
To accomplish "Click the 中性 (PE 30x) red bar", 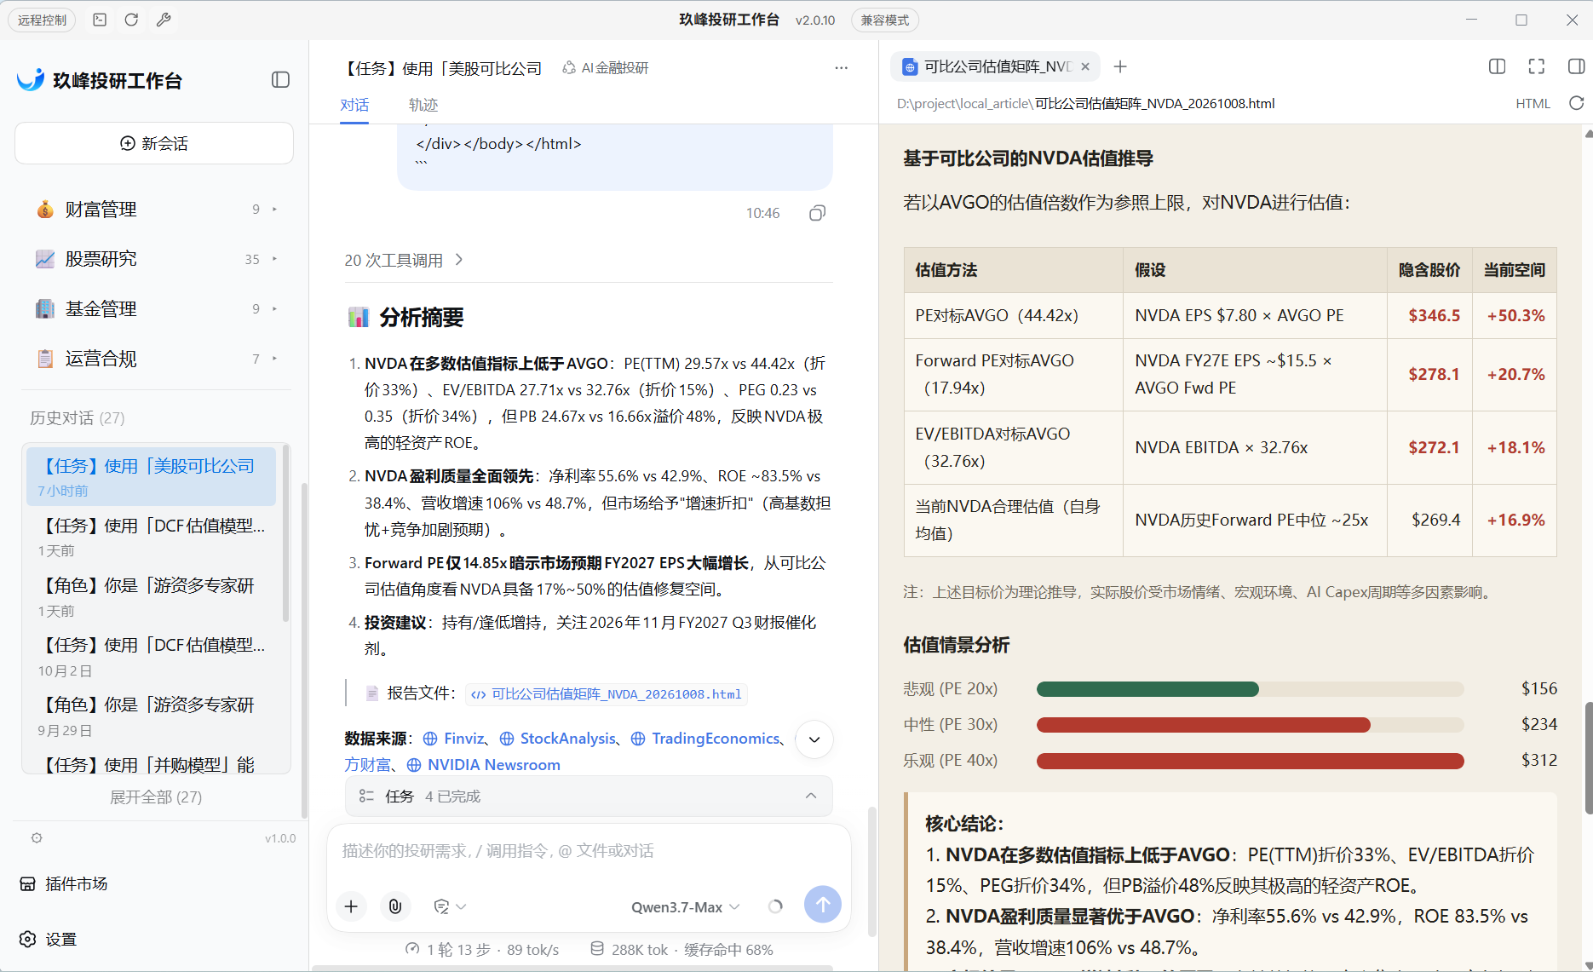I will [1204, 725].
